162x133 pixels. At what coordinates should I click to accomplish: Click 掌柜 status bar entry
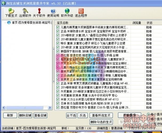[x=65, y=128]
